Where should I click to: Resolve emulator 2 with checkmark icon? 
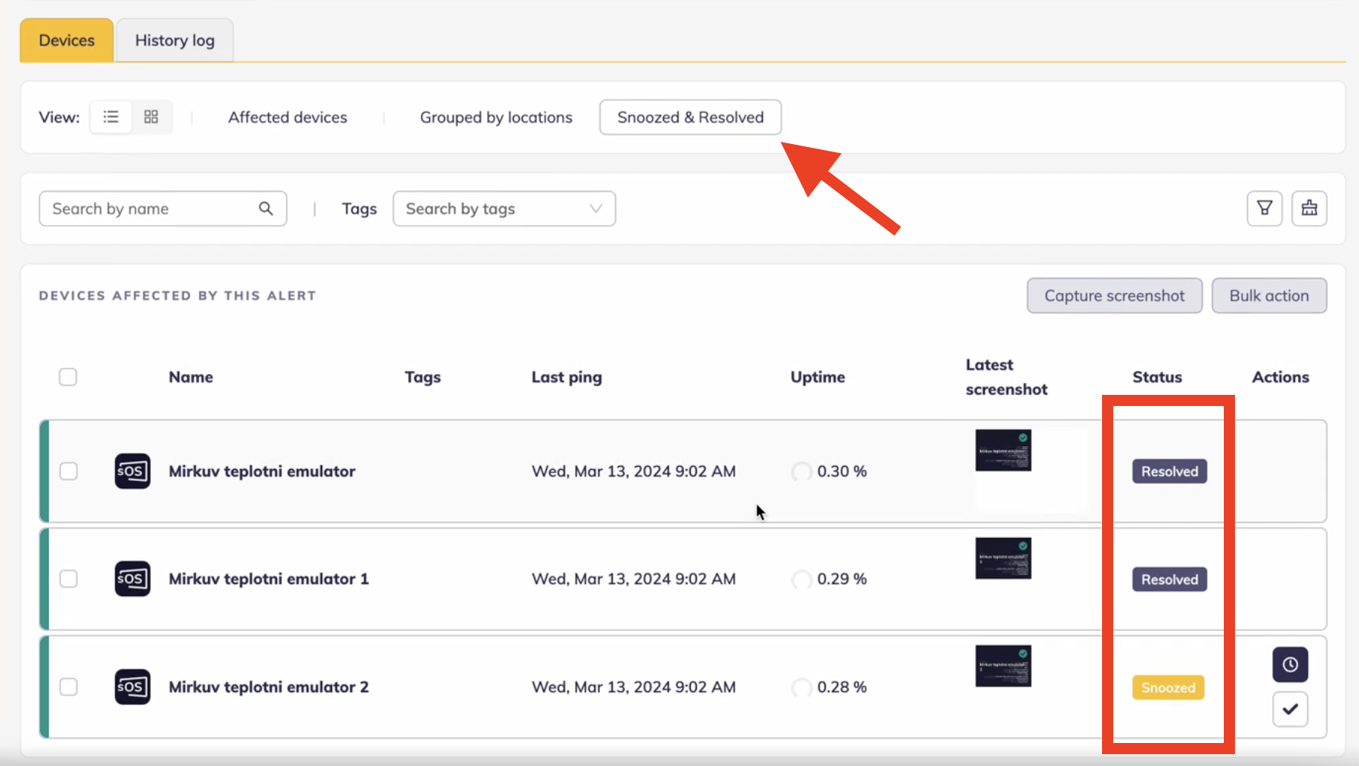(1290, 709)
